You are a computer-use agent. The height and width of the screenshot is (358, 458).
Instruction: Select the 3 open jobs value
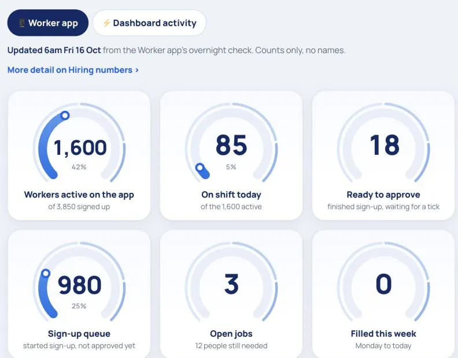(231, 284)
